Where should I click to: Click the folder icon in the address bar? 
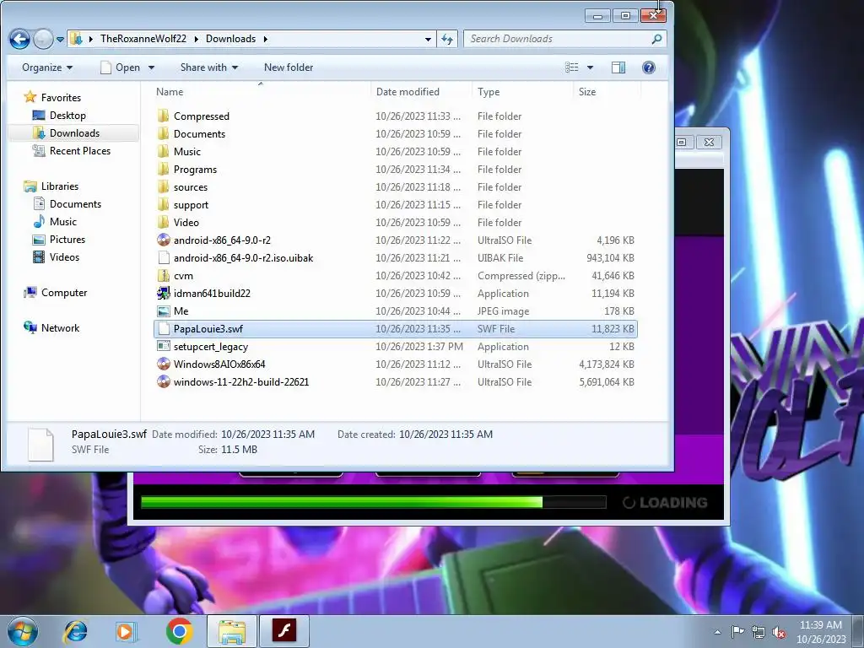(76, 39)
